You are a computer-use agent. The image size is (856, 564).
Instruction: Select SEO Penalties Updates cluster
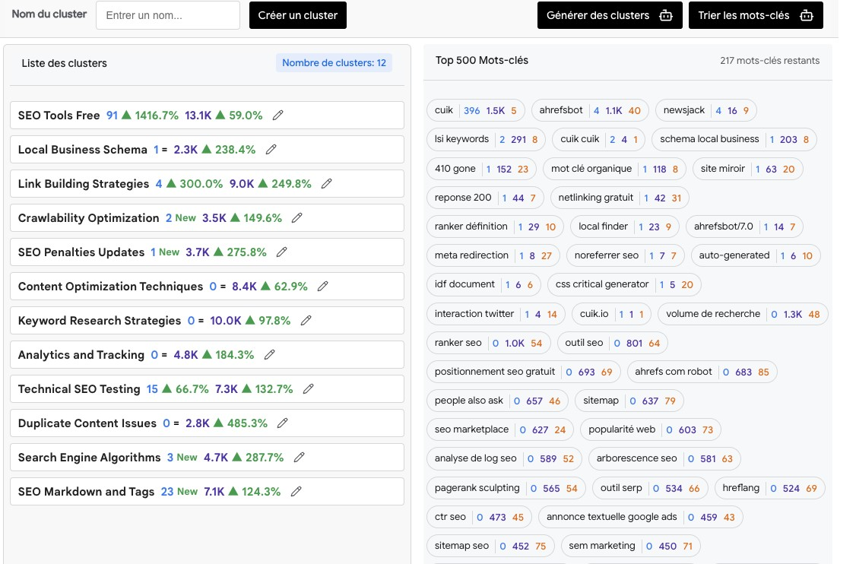tap(207, 252)
